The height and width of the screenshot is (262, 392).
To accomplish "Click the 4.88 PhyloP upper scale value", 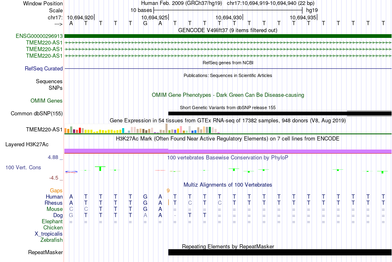I will click(x=53, y=157).
